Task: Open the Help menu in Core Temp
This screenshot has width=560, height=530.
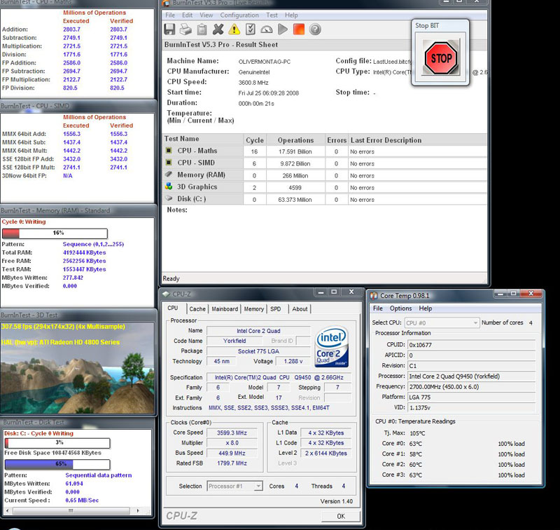Action: 426,308
